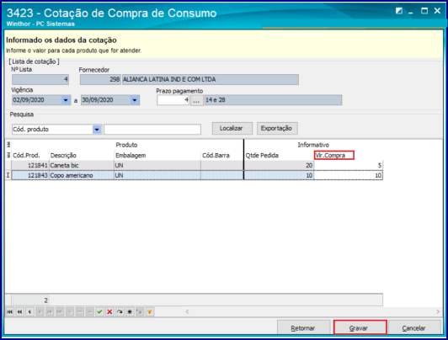Click product code 121843 cell
Image resolution: width=448 pixels, height=340 pixels.
[x=30, y=175]
